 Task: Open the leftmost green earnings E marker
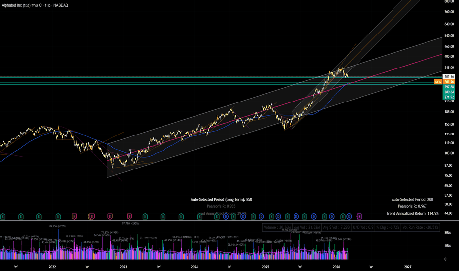3,216
